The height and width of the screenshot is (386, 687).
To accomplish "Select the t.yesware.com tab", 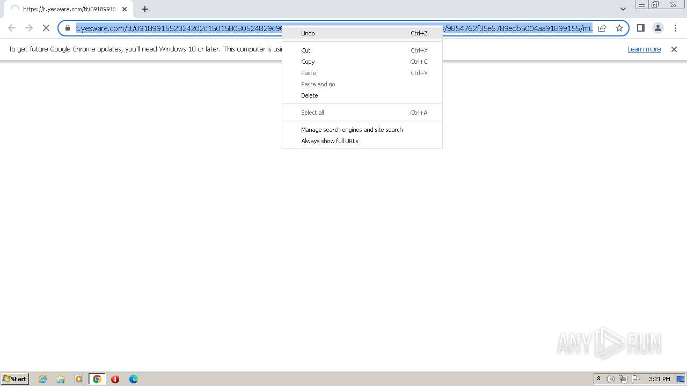I will click(x=69, y=9).
